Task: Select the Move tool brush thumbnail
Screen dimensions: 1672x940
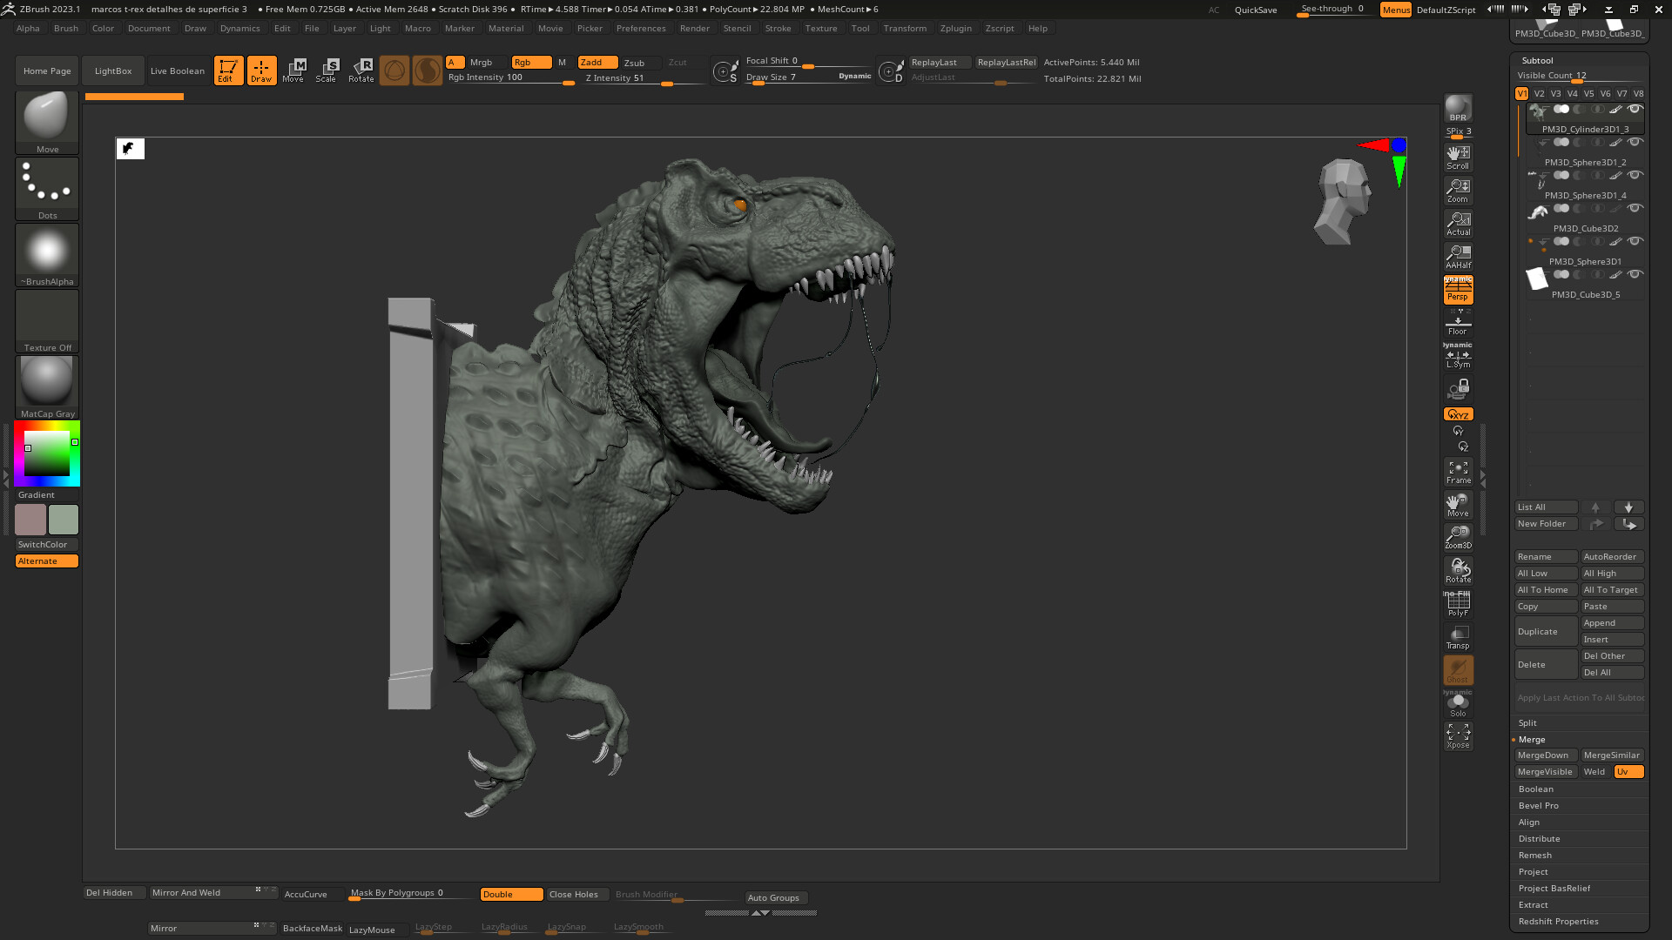Action: click(46, 116)
